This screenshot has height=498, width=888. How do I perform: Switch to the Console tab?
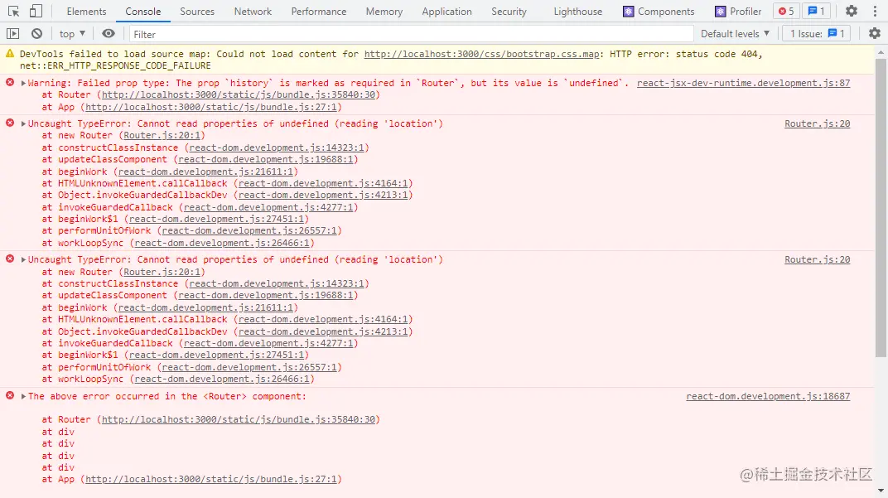pyautogui.click(x=142, y=12)
